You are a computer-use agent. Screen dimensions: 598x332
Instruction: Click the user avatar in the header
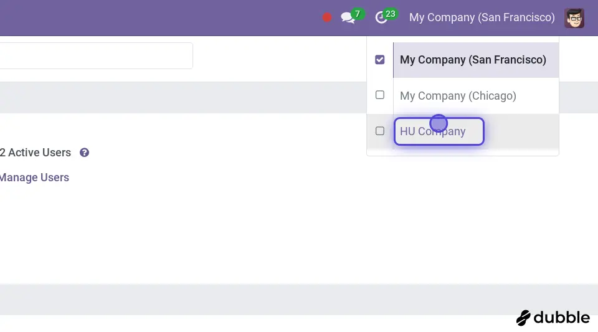[x=574, y=18]
